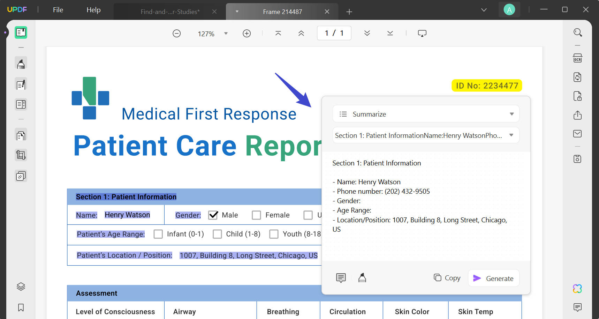Check the Female gender checkbox
This screenshot has height=319, width=599.
click(x=257, y=215)
